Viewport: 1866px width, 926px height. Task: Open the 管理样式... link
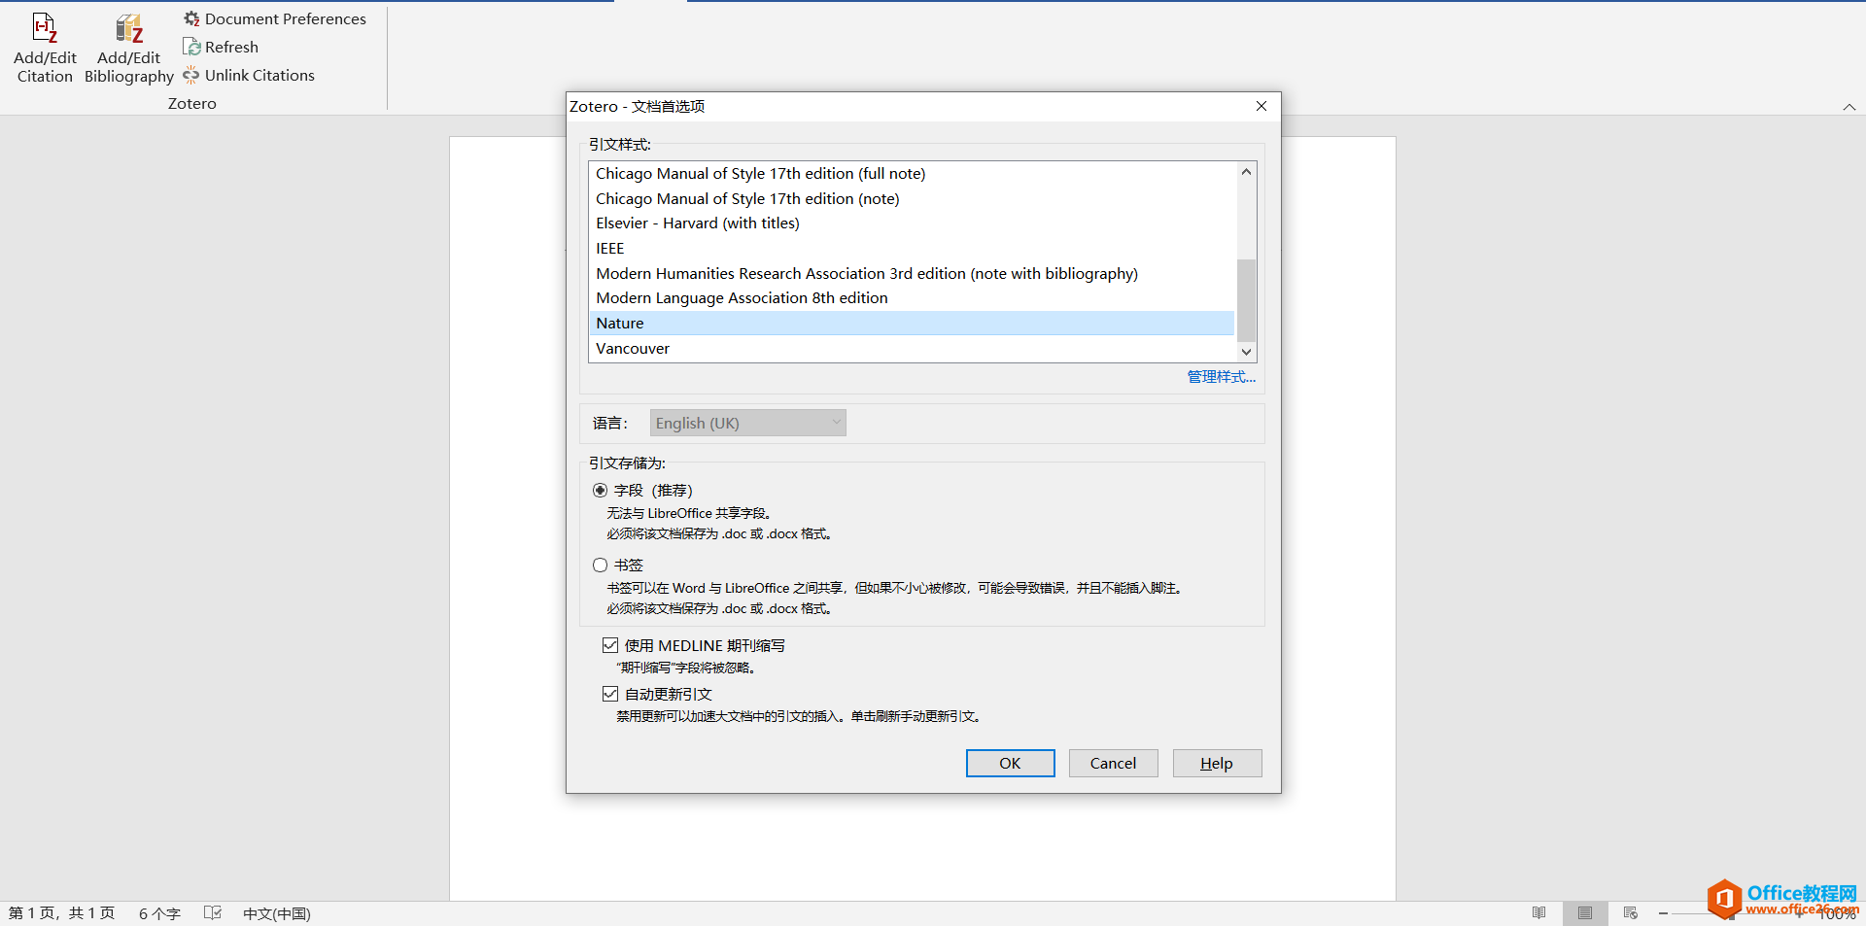(x=1221, y=377)
